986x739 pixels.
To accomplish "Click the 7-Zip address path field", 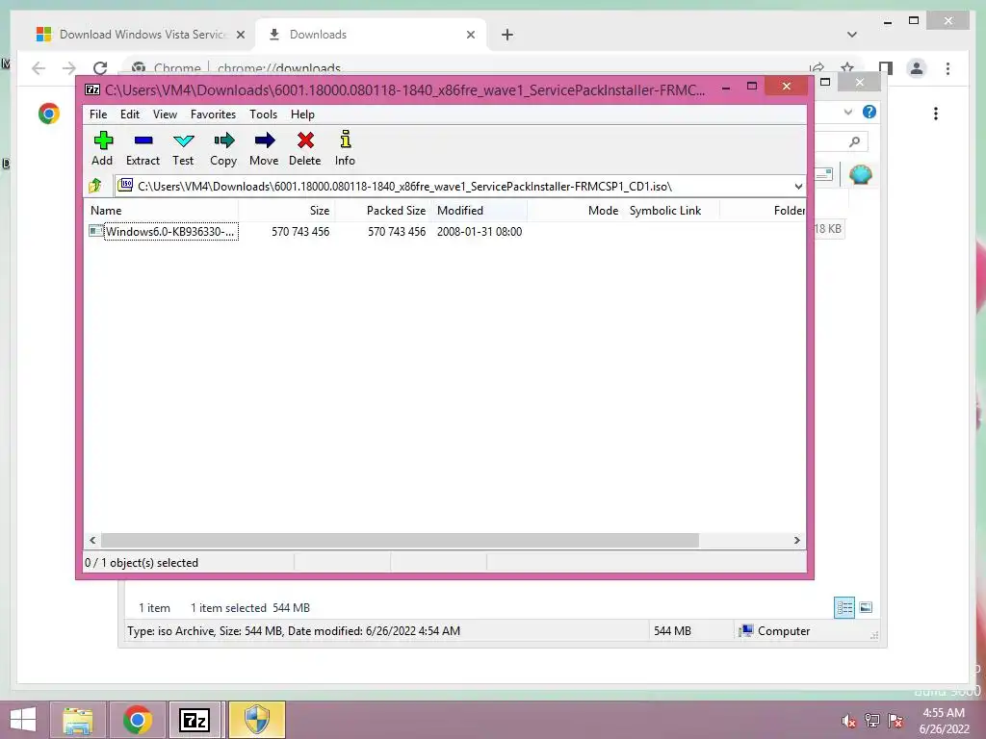I will 453,187.
